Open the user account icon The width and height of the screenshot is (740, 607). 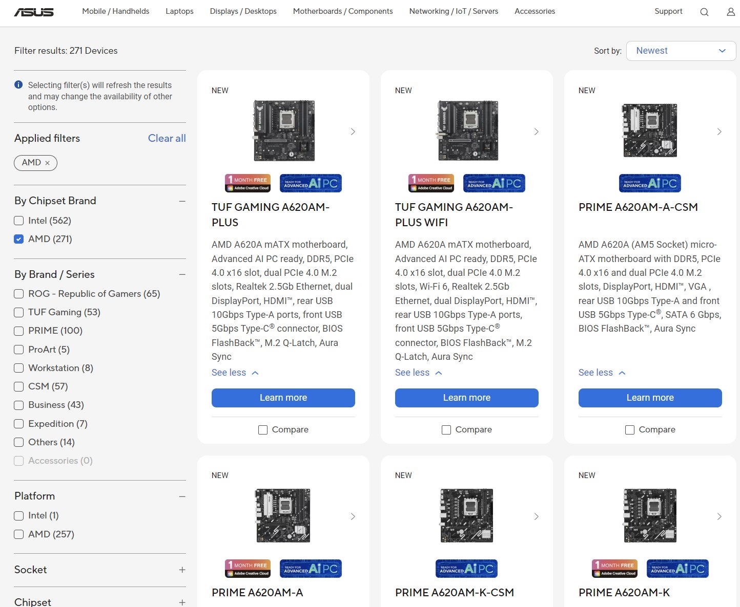pos(731,12)
